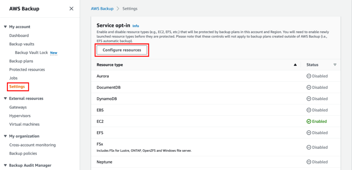Open the Service opt-in Info link

pos(136,26)
